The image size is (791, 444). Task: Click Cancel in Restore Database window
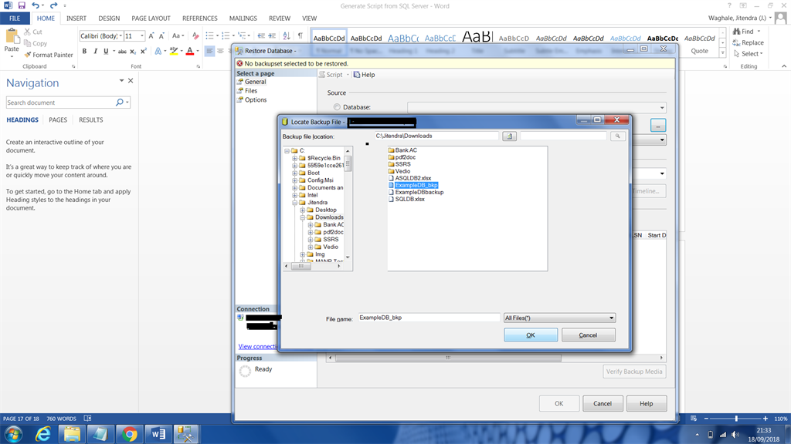tap(603, 404)
